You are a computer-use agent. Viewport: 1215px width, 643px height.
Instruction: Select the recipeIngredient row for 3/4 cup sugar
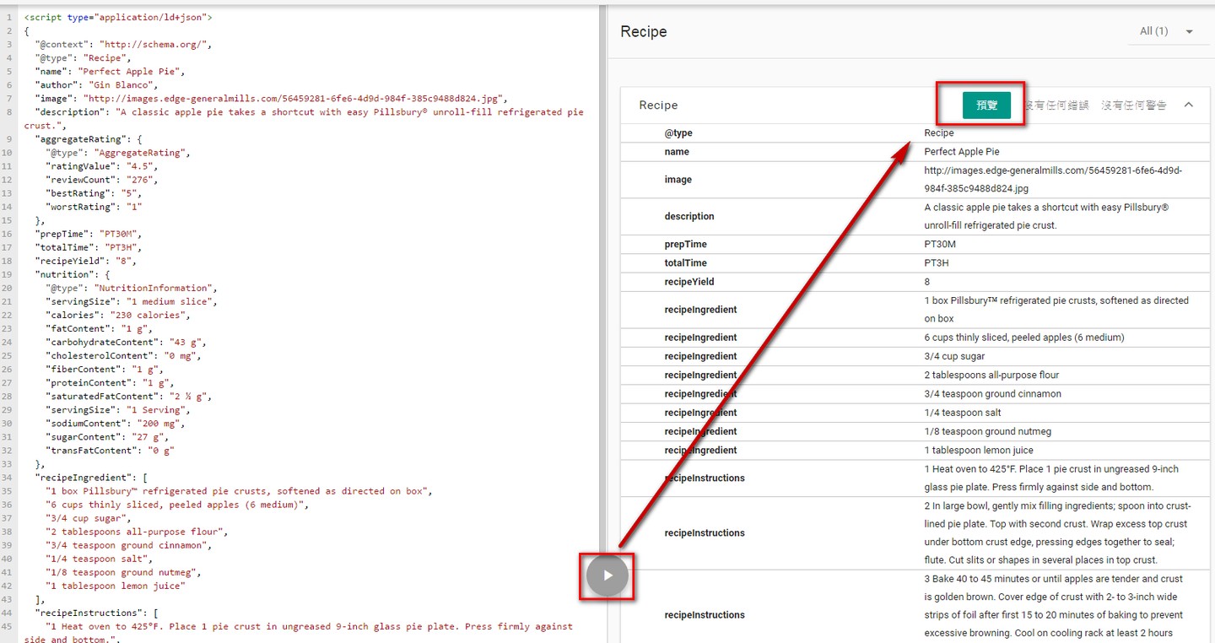click(915, 356)
